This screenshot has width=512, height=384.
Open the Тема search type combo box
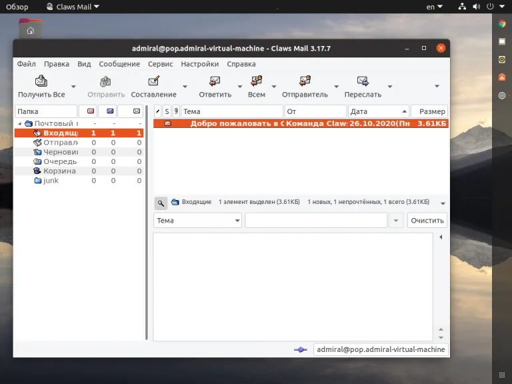pyautogui.click(x=197, y=221)
